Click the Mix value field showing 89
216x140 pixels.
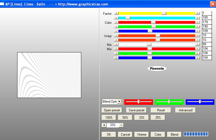207,44
